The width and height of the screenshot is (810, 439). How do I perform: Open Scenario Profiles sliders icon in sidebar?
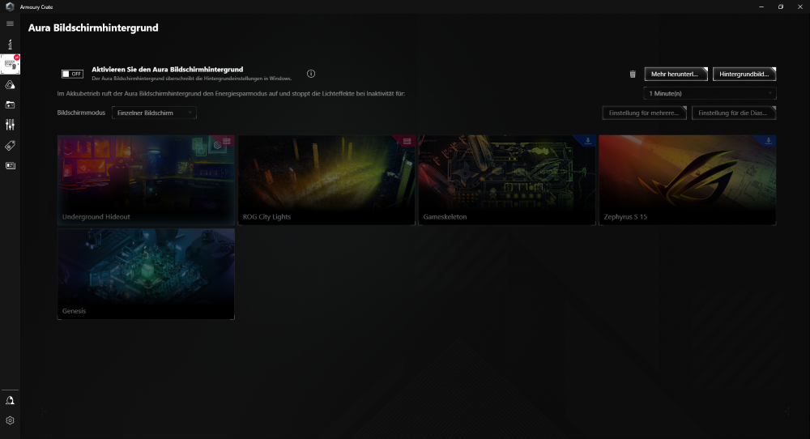pos(10,125)
